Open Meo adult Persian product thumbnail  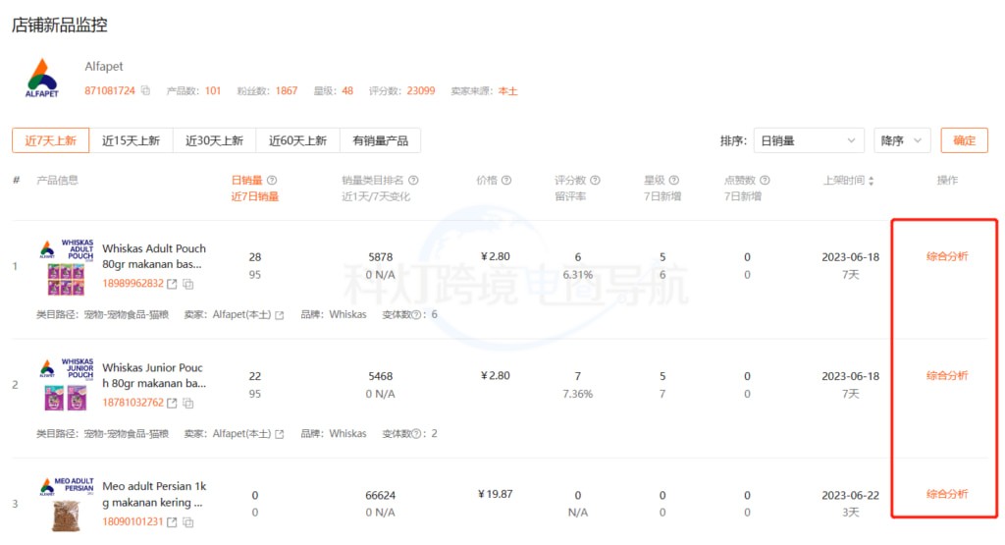tap(66, 505)
